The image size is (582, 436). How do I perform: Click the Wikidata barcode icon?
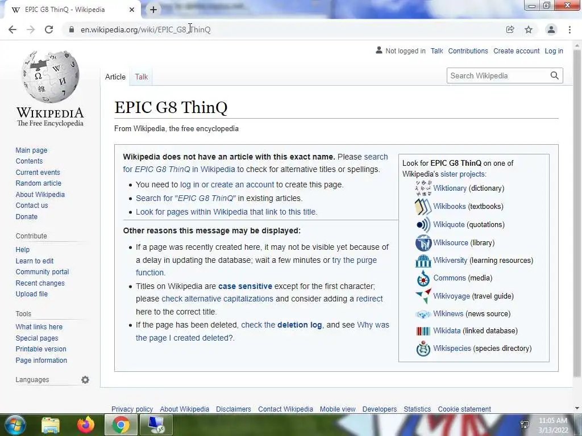click(423, 331)
